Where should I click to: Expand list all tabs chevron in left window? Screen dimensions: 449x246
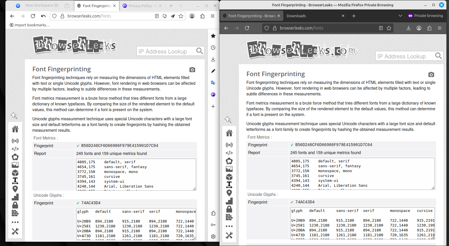point(181,6)
